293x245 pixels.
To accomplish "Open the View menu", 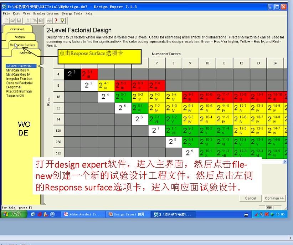I will pyautogui.click(x=26, y=14).
